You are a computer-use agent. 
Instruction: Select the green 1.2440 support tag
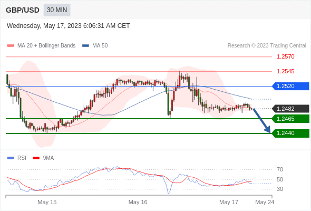(x=290, y=133)
